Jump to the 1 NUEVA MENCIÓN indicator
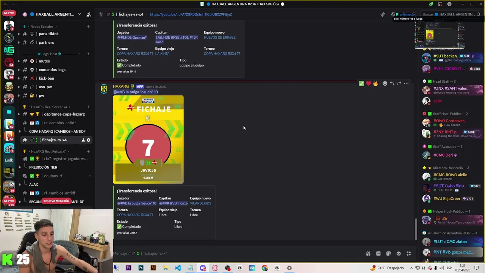Screen dimensions: 485x273 coord(56,201)
